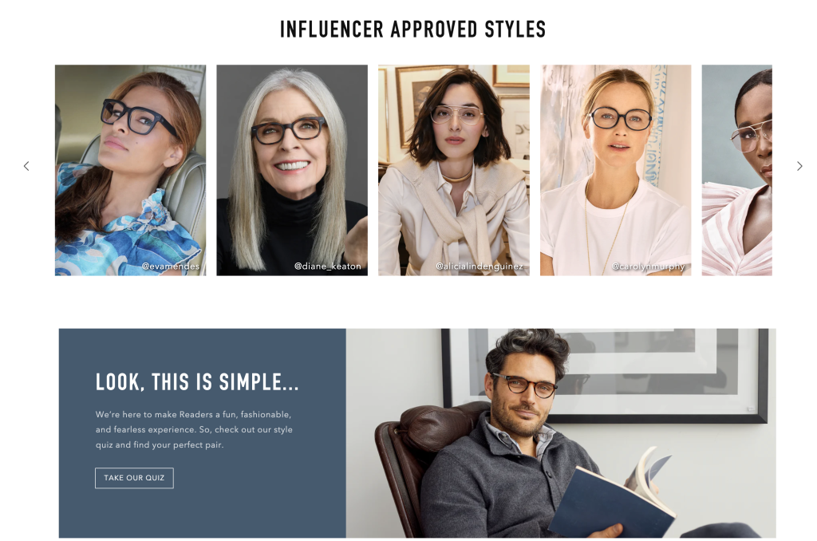View the @carolynmurphy style photo
The height and width of the screenshot is (541, 817).
click(x=615, y=170)
